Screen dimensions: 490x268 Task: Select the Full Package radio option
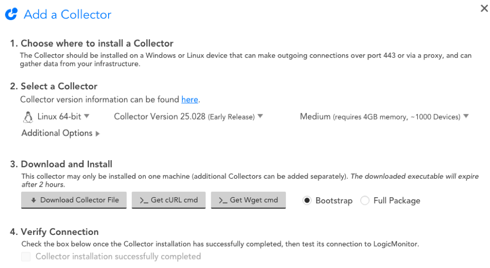pos(365,200)
